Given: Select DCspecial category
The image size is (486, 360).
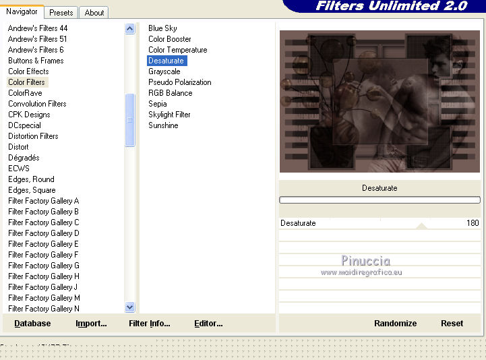Looking at the screenshot, I should 24,125.
